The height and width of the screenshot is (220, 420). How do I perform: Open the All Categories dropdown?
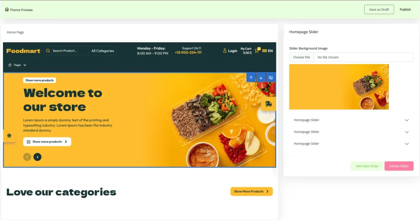pos(103,50)
